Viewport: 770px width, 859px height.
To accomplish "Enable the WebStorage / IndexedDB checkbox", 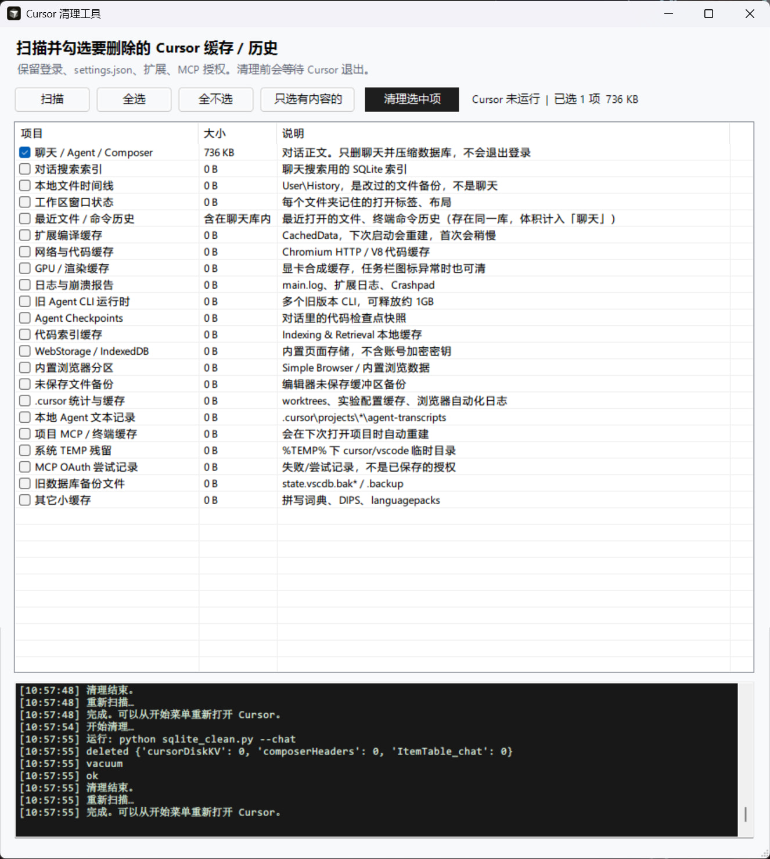I will coord(25,351).
